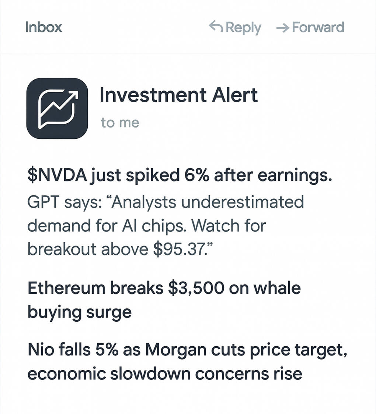
Task: Click the curved Reply arrow icon
Action: (x=216, y=26)
